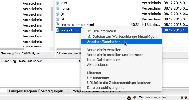Click the left pane vertical scrollbar
The height and width of the screenshot is (100, 189).
[x=52, y=19]
